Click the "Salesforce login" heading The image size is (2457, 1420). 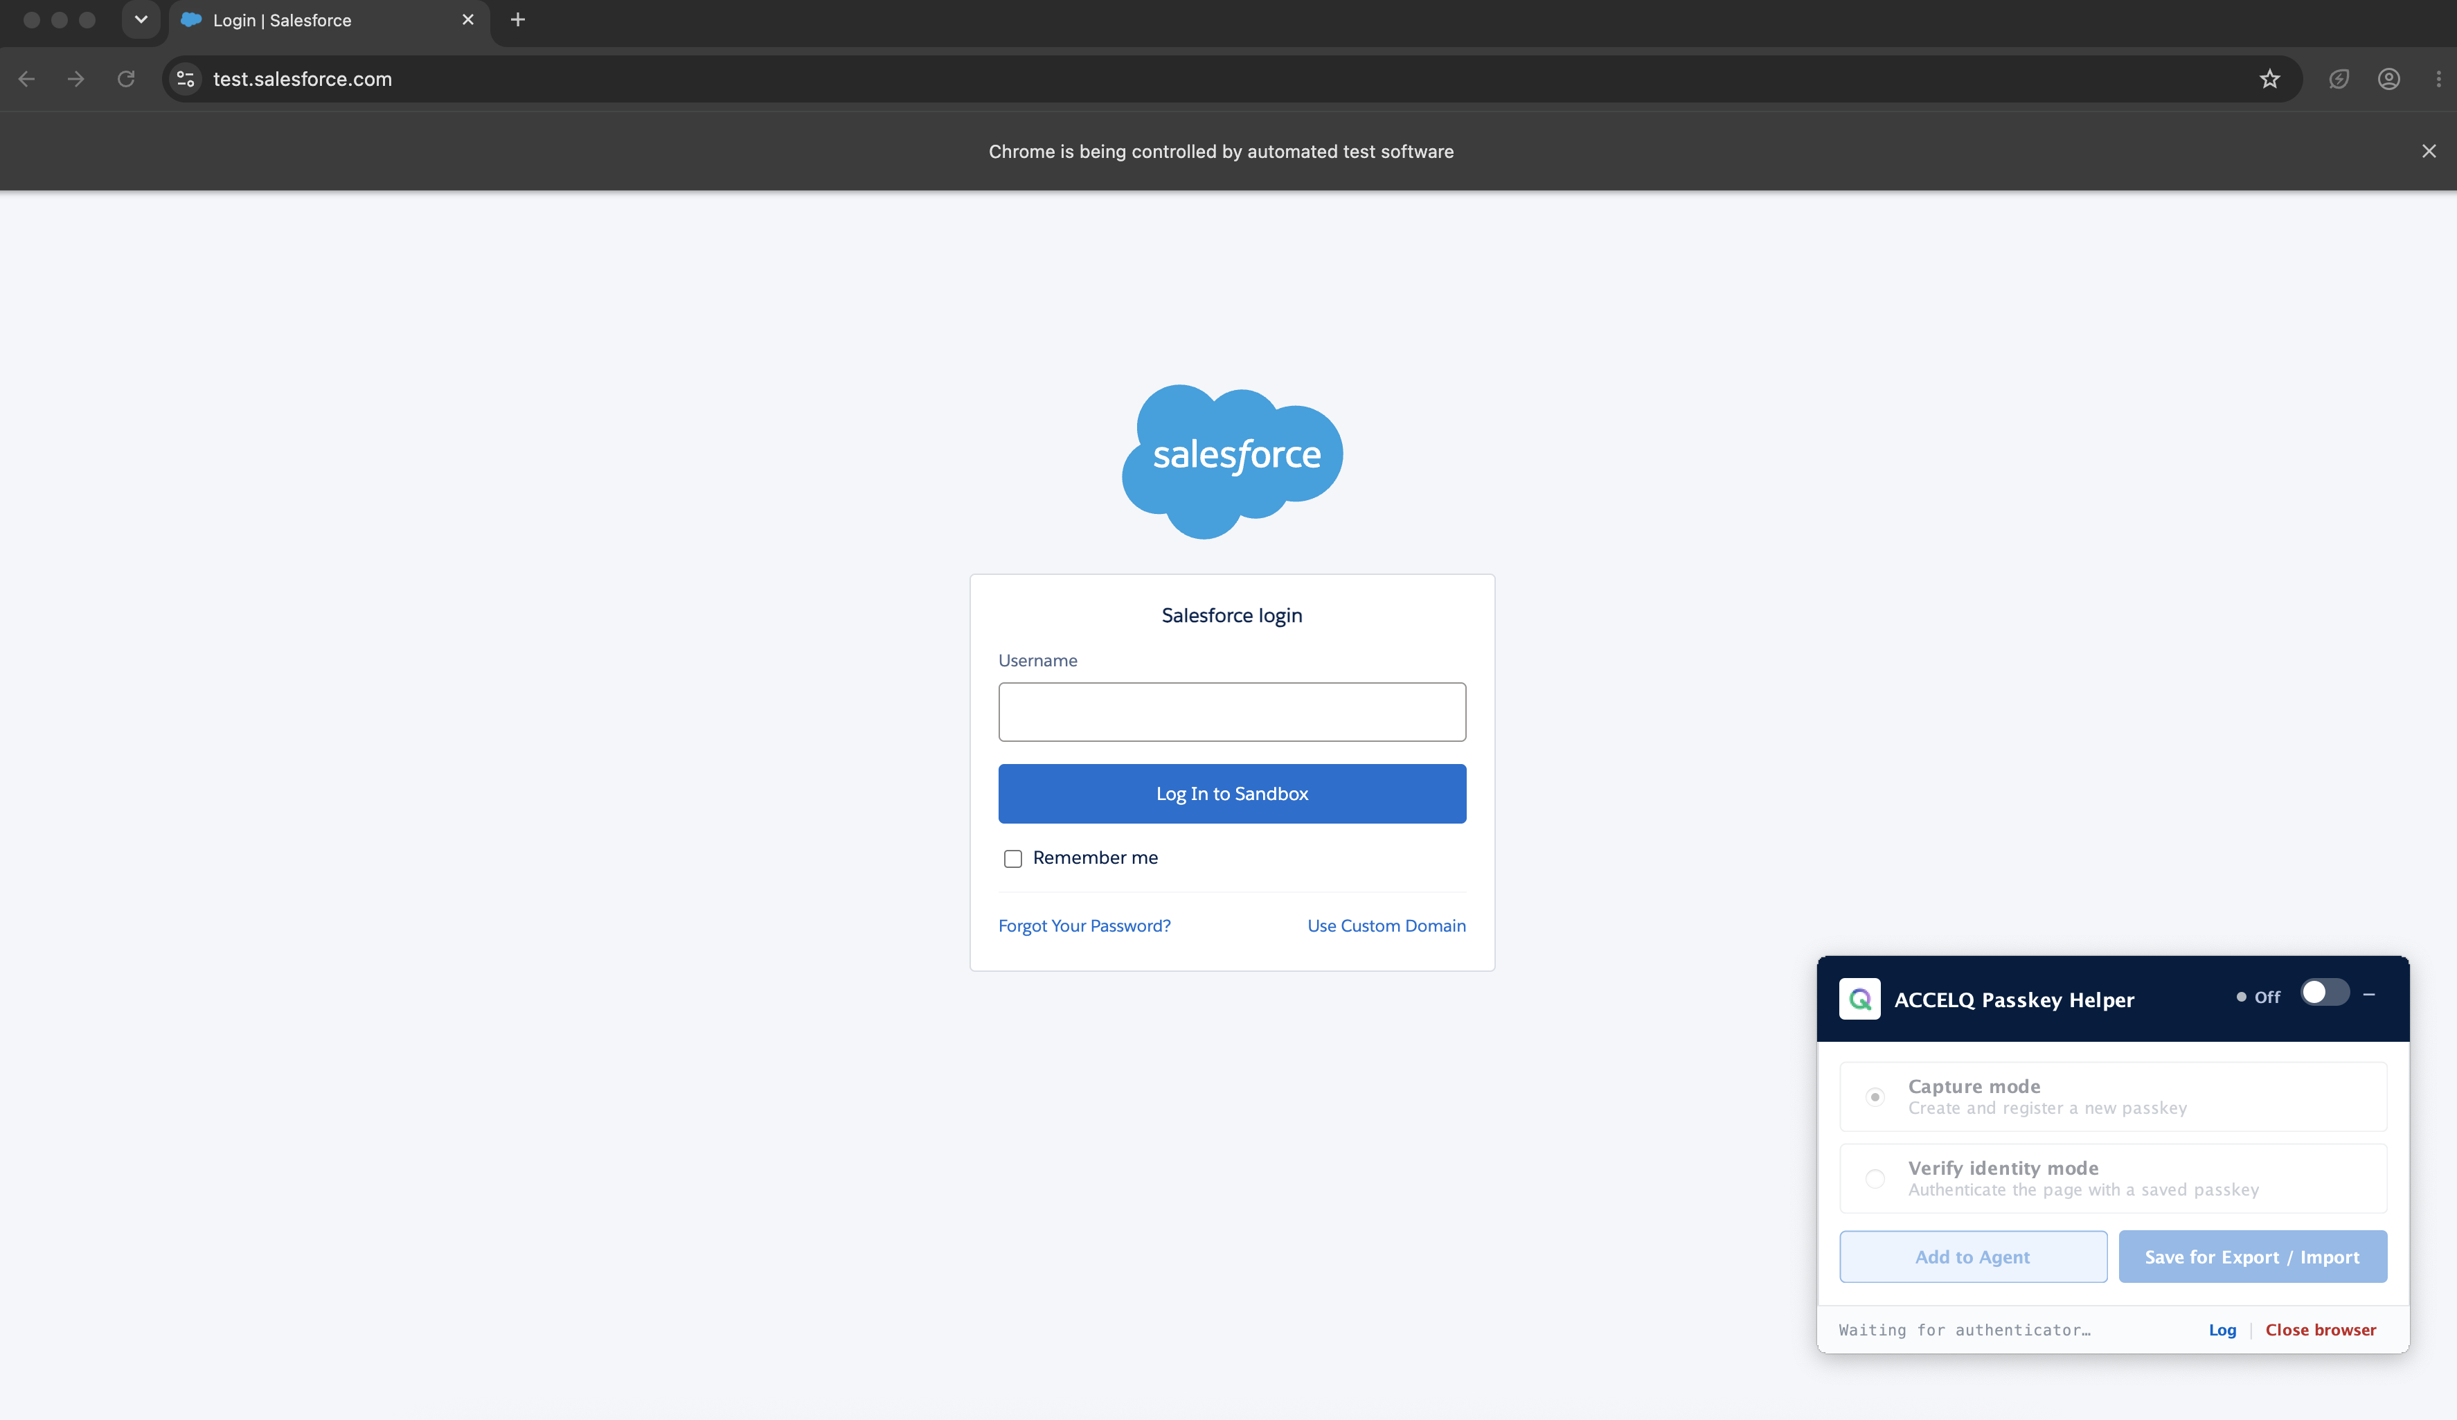click(1233, 615)
